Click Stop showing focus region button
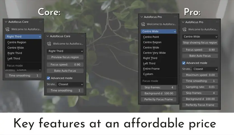This screenshot has height=135, width=234. click(200, 42)
